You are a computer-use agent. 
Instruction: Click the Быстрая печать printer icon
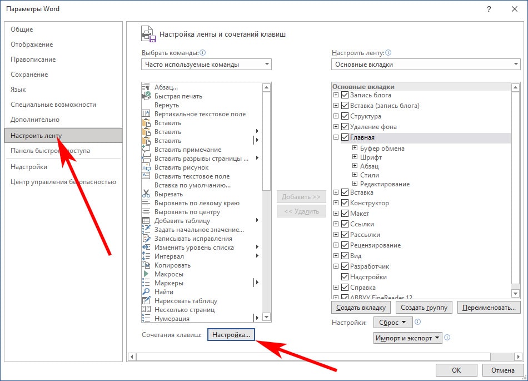[146, 96]
